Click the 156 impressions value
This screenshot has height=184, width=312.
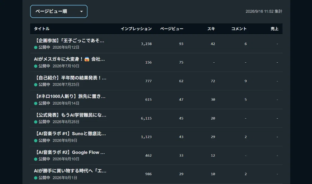[148, 62]
